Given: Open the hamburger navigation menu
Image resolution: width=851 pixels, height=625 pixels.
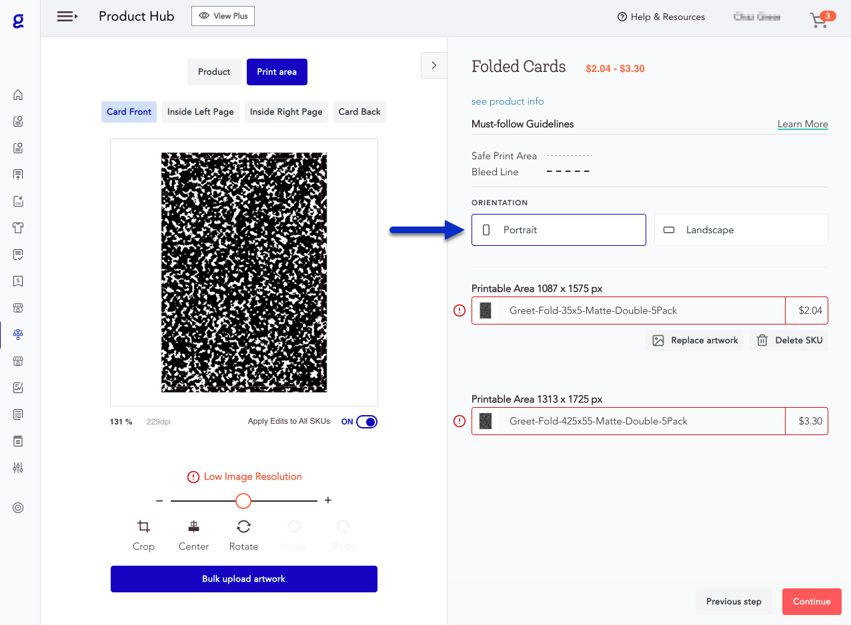Looking at the screenshot, I should coord(67,16).
